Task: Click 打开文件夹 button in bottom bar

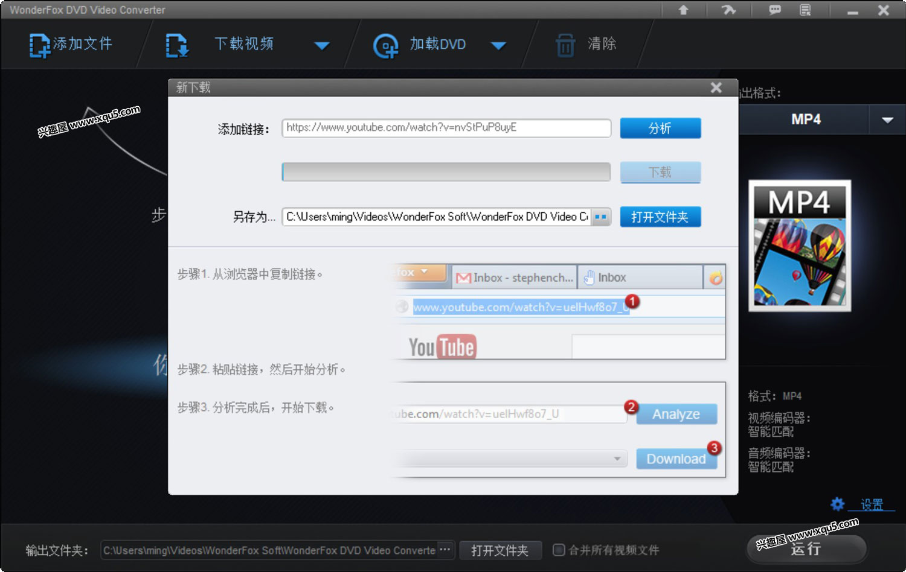Action: pos(500,550)
